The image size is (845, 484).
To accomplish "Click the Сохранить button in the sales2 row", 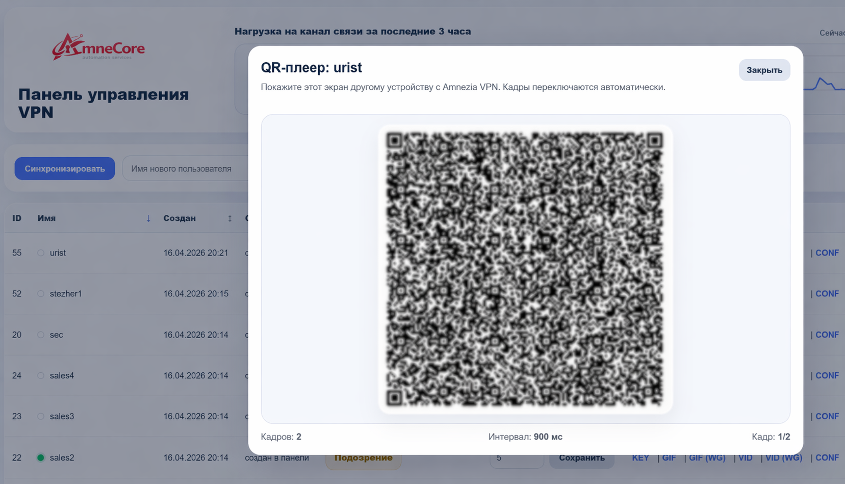I will (582, 457).
